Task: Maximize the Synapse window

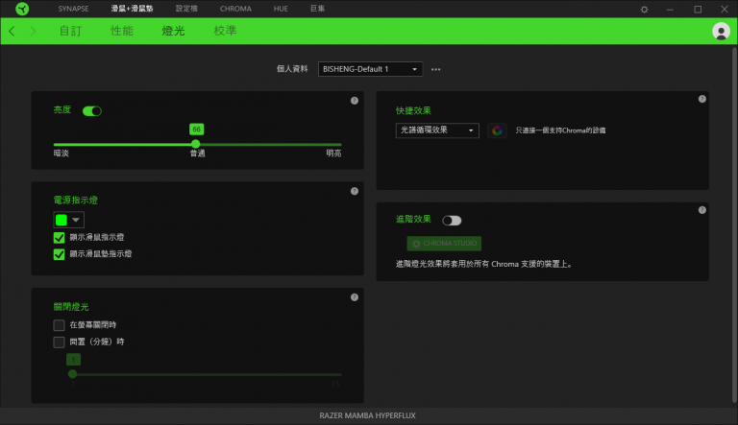Action: tap(698, 10)
